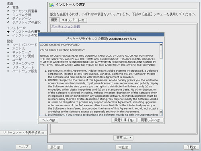Select タイムゾーン step in sidebar
This screenshot has height=151, width=201.
click(x=22, y=19)
